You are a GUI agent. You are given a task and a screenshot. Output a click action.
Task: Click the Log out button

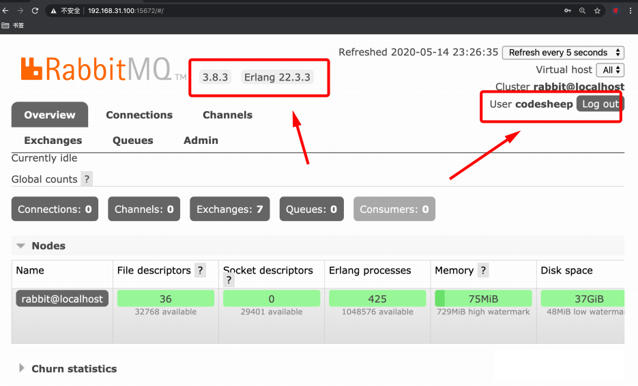click(x=599, y=104)
